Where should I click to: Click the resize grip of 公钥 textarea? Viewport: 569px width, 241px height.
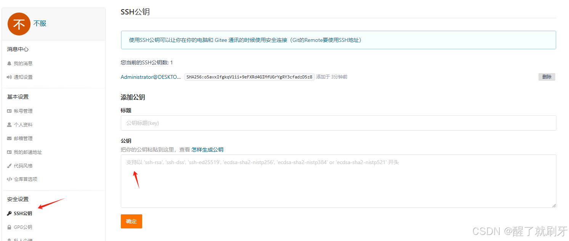[x=554, y=205]
